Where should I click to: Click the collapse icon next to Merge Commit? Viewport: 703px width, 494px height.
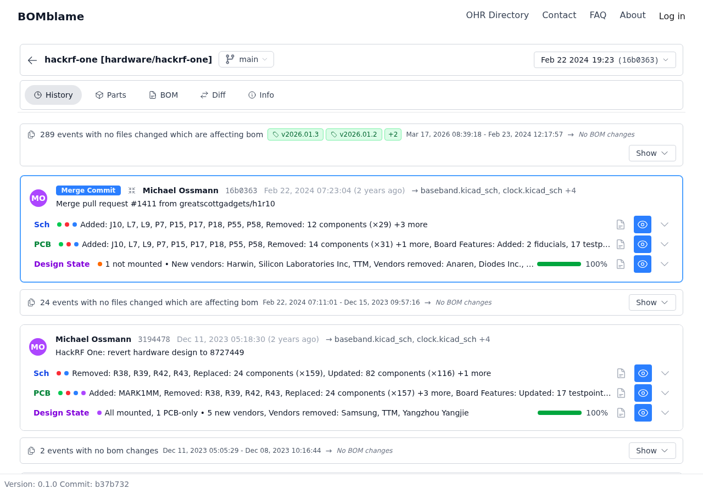click(x=132, y=190)
